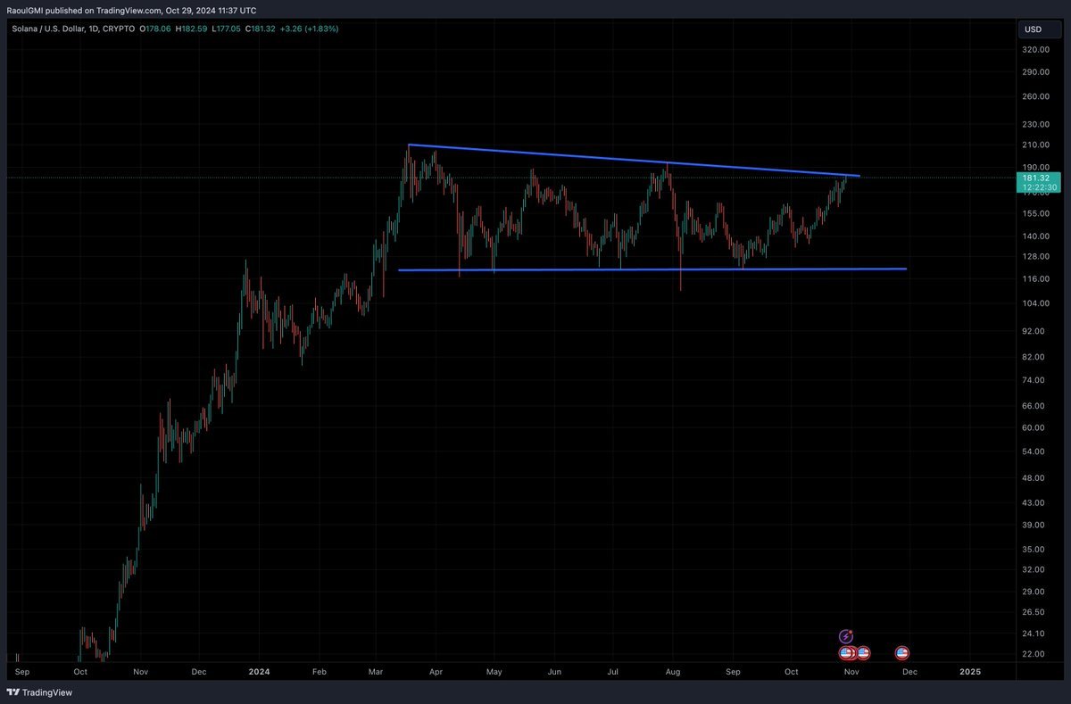This screenshot has height=704, width=1071.
Task: Click the 2025 label on time axis
Action: [x=969, y=671]
